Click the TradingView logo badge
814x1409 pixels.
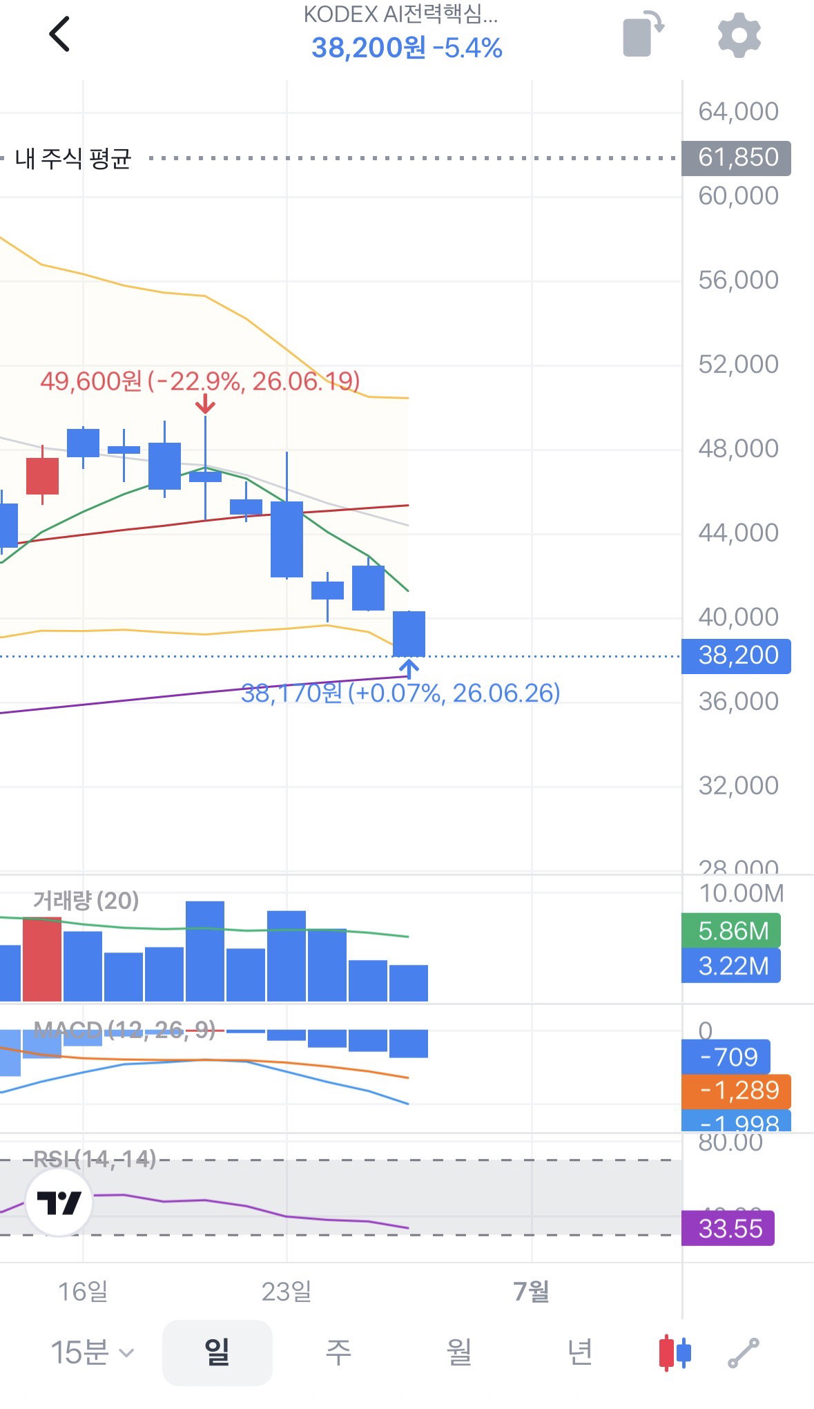59,1203
